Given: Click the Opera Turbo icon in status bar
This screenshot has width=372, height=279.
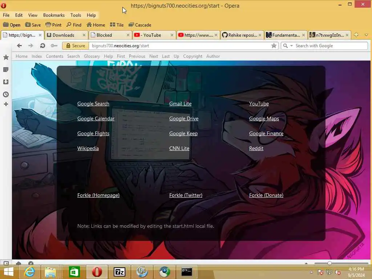Looking at the screenshot, I should coord(31,263).
